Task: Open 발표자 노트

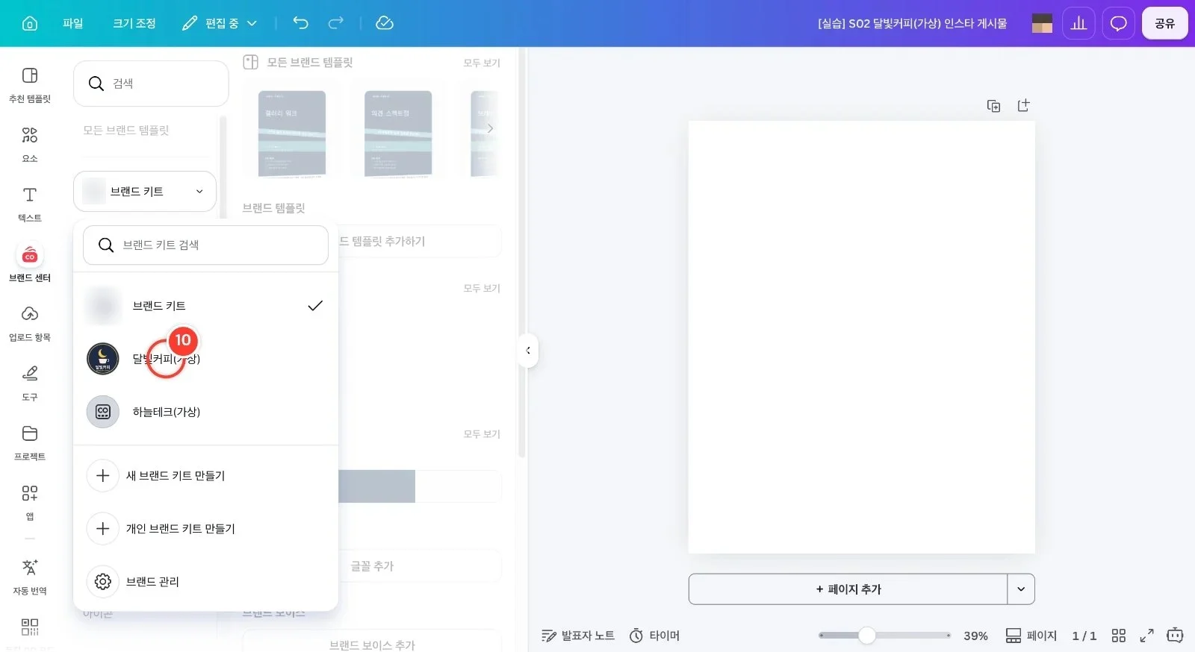Action: 578,636
